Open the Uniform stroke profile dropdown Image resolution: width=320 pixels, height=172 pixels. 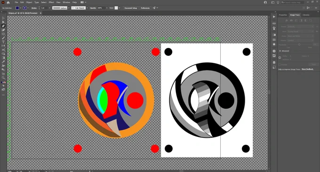click(69, 8)
